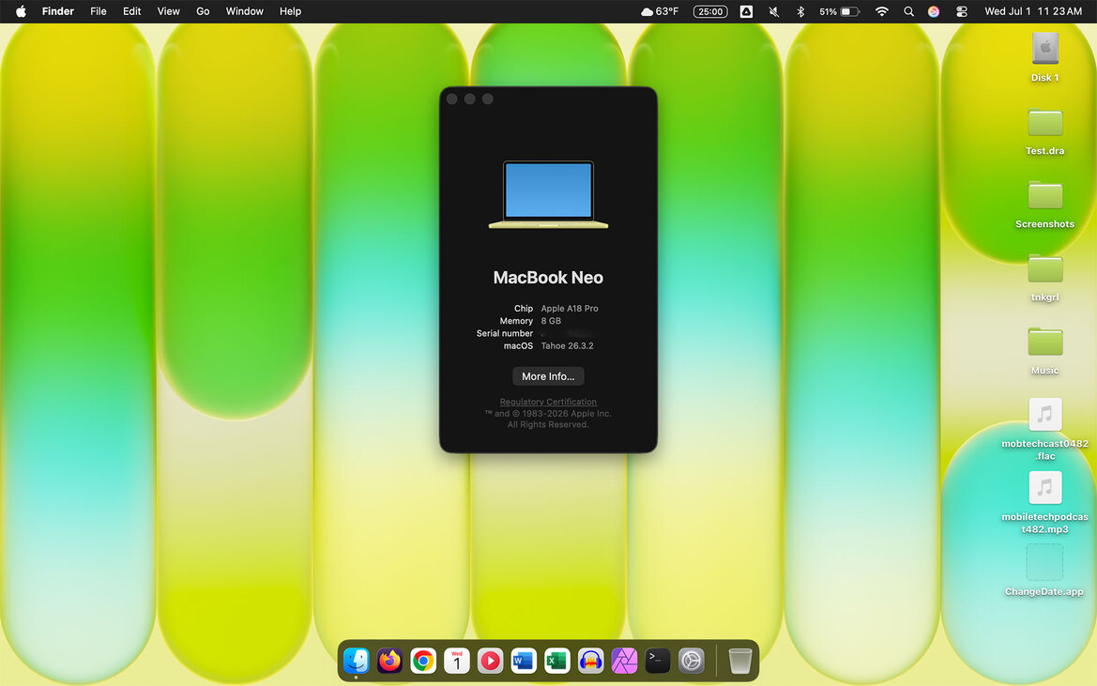Open the Regulatory Certification link
1097x686 pixels.
(548, 402)
